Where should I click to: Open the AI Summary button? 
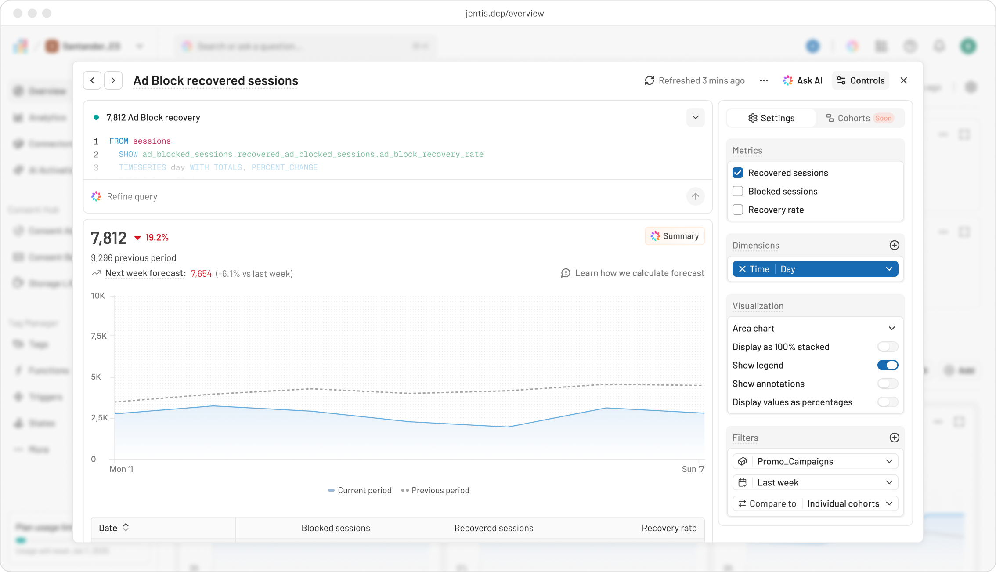click(675, 236)
